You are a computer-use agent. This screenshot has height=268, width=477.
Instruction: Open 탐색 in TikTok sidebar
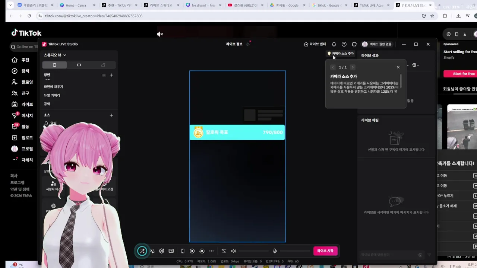coord(21,71)
